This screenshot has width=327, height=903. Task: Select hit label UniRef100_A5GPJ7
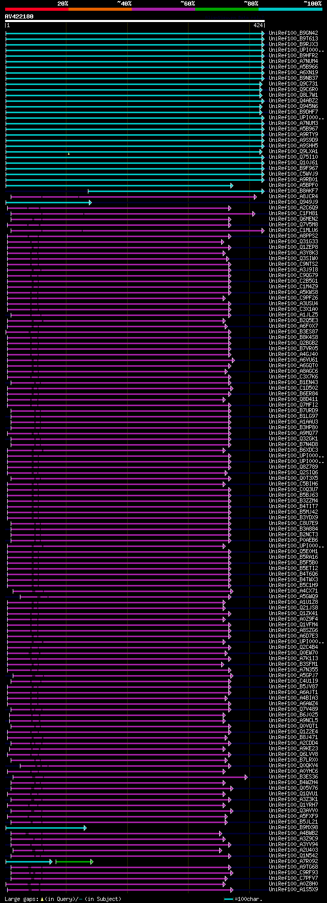coord(293,676)
